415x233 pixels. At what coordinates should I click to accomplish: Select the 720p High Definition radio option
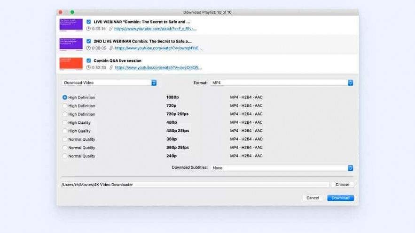(x=65, y=106)
